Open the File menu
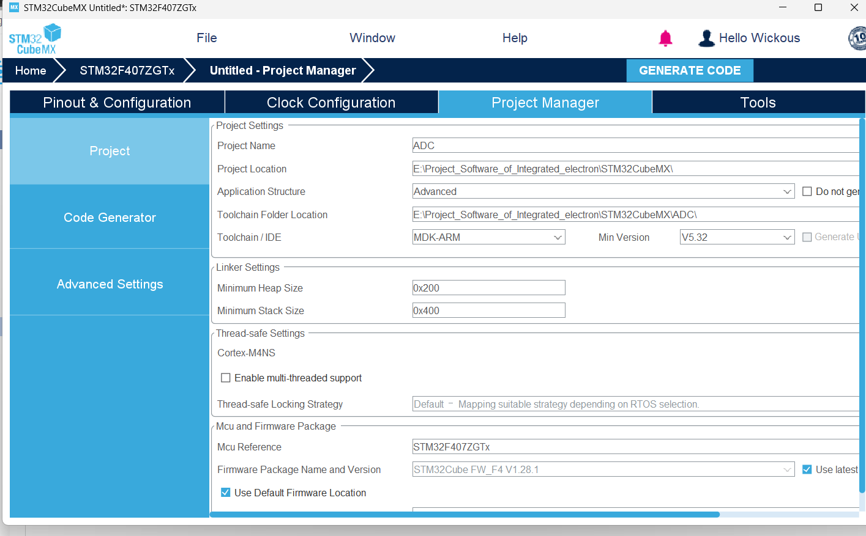The image size is (866, 536). pyautogui.click(x=207, y=38)
